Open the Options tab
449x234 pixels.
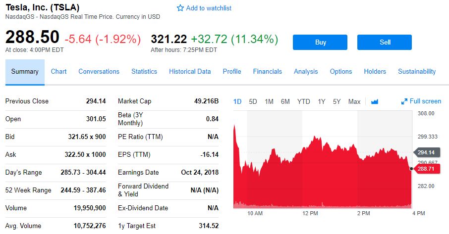click(341, 72)
